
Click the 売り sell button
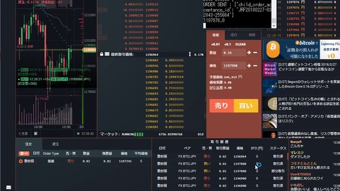[222, 106]
